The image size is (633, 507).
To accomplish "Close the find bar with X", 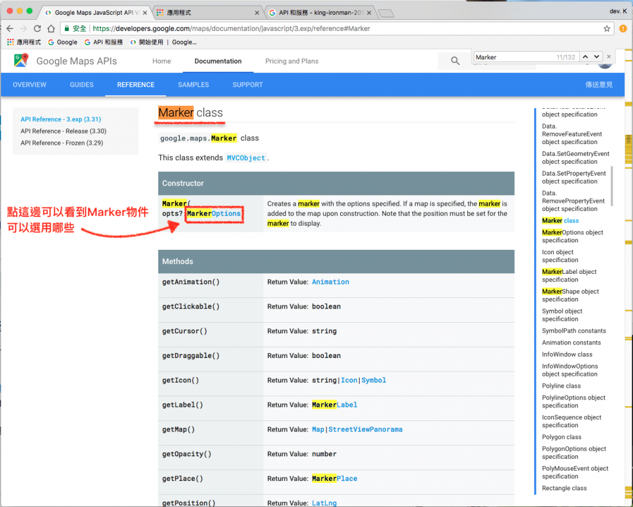I will [x=609, y=57].
